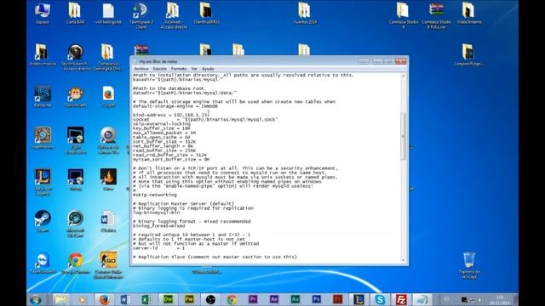This screenshot has width=545, height=306.
Task: Open Photoshop from the taskbar
Action: [x=316, y=299]
